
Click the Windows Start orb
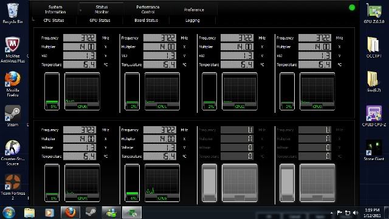click(x=9, y=212)
